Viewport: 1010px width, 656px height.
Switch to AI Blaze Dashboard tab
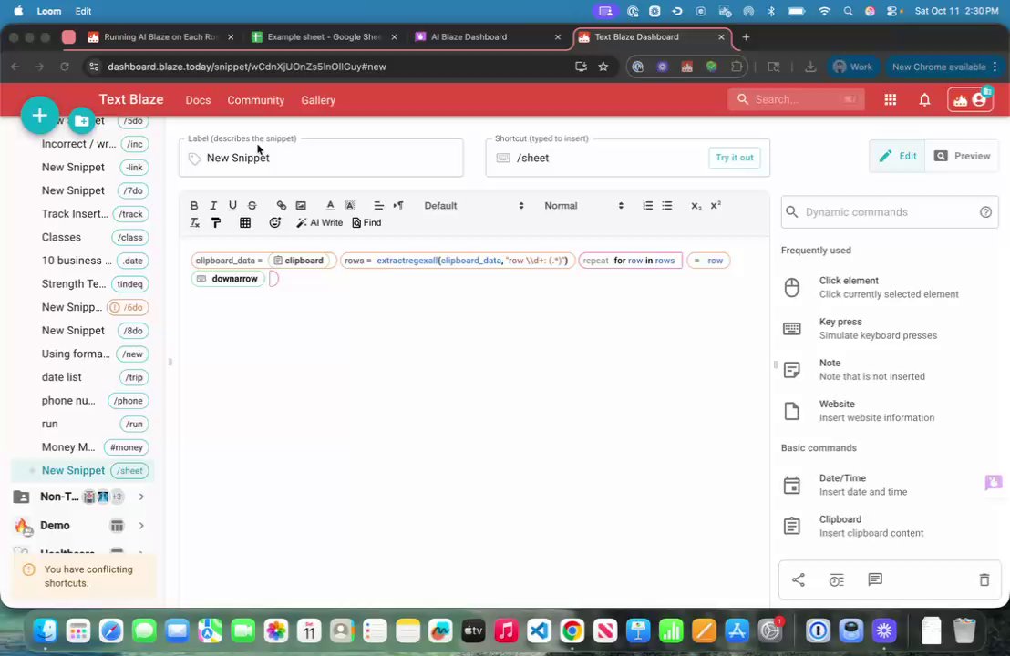tap(488, 36)
